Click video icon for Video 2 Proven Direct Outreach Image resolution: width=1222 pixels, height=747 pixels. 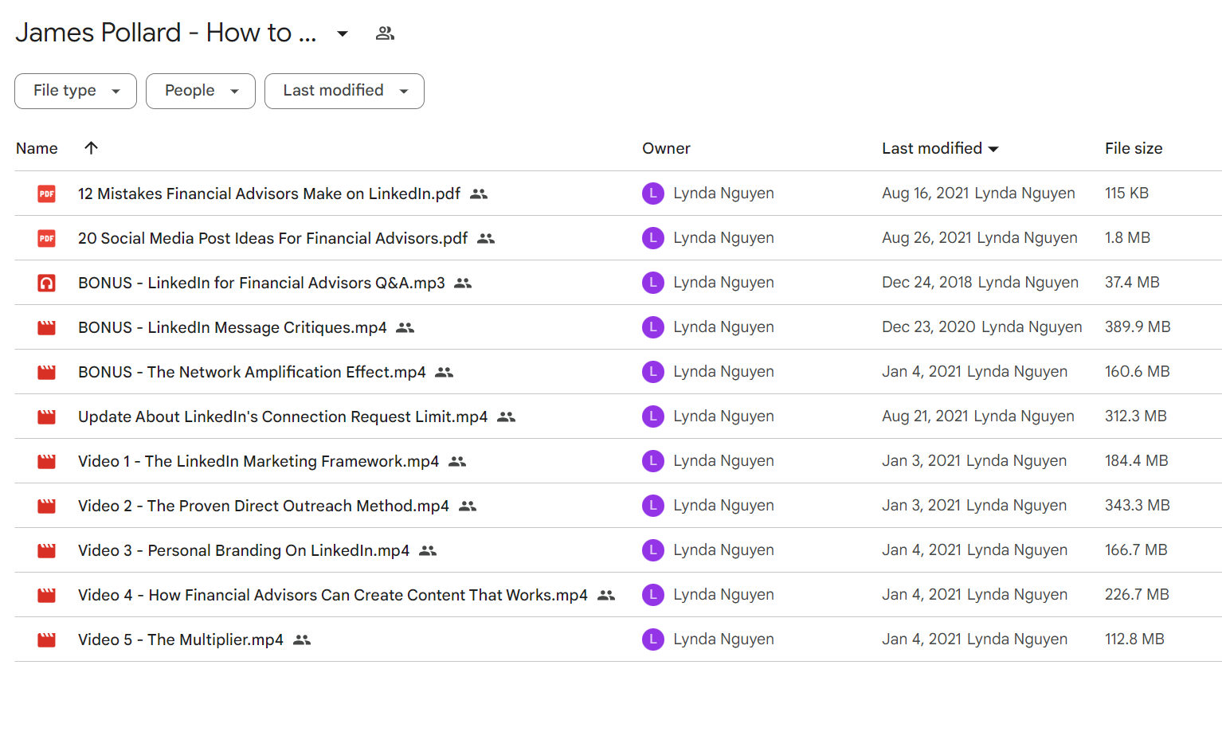(x=47, y=506)
